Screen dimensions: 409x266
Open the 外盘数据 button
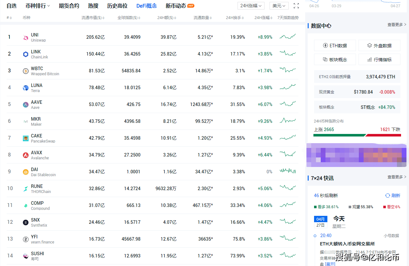(379, 45)
